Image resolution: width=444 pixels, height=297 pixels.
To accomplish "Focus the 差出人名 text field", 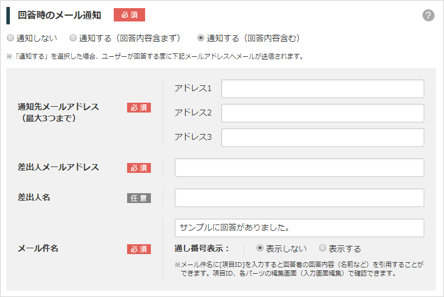I will (x=299, y=198).
